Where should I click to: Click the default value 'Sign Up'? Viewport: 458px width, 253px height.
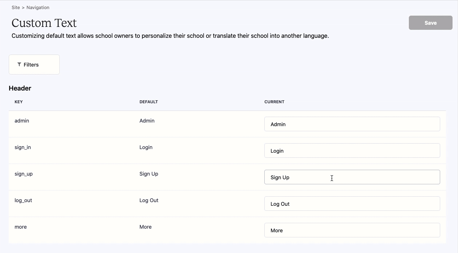pos(149,174)
